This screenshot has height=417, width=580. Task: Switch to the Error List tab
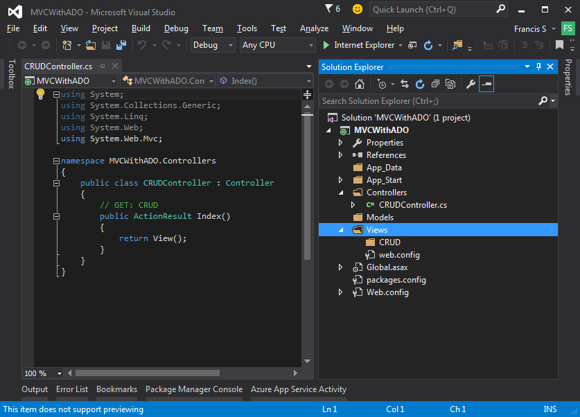pos(72,389)
